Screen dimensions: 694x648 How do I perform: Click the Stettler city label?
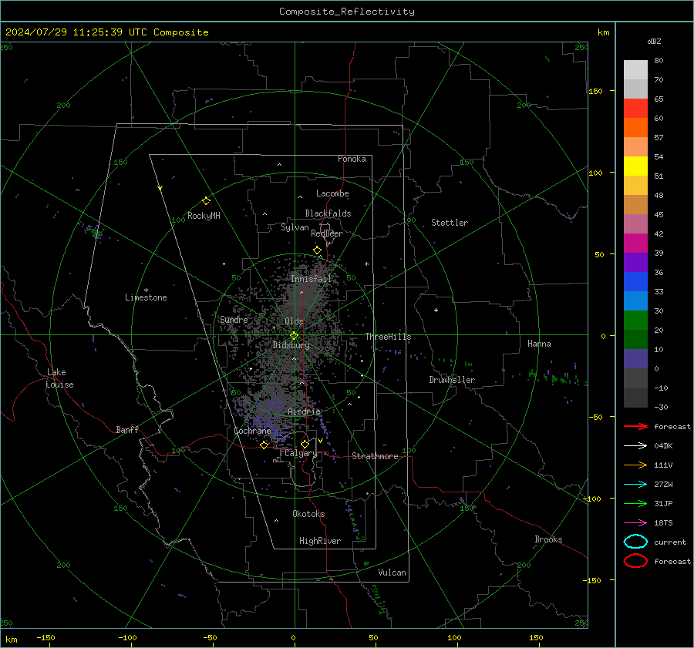(450, 223)
